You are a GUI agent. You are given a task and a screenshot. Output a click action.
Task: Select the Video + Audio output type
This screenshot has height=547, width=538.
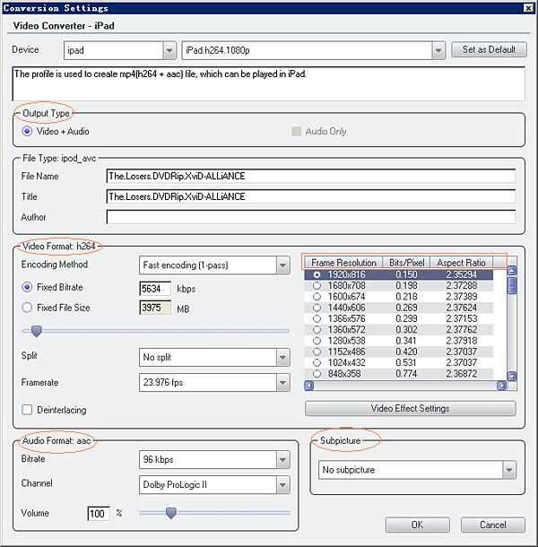click(x=56, y=132)
